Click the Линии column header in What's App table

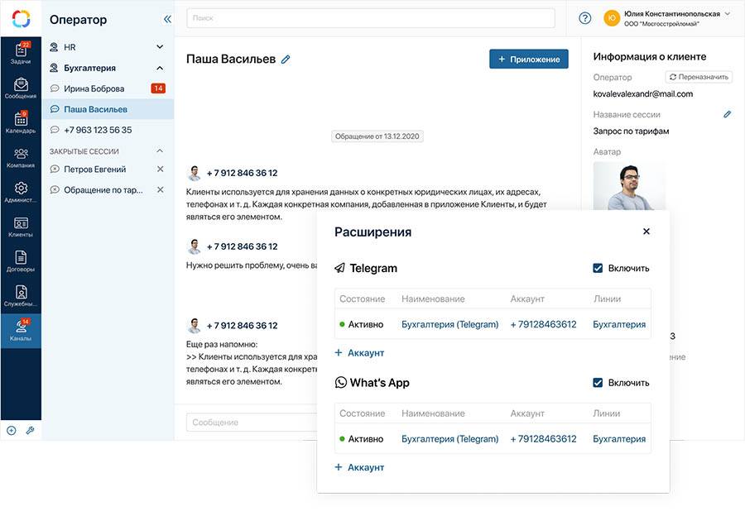pos(606,413)
